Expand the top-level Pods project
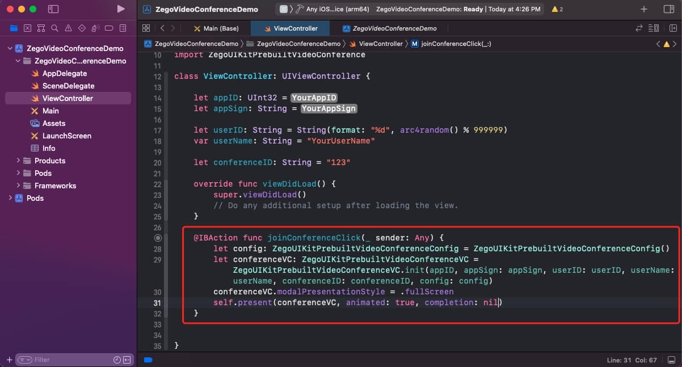 pos(10,199)
